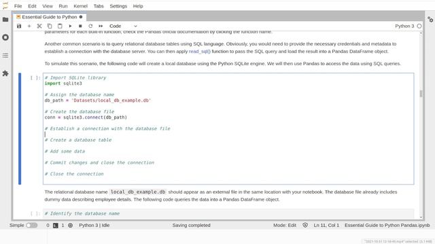Click the execution prompt of the SQLite cell
435x244 pixels.
point(35,78)
